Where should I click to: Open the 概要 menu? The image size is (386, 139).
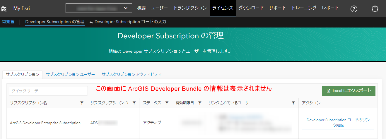pos(141,8)
